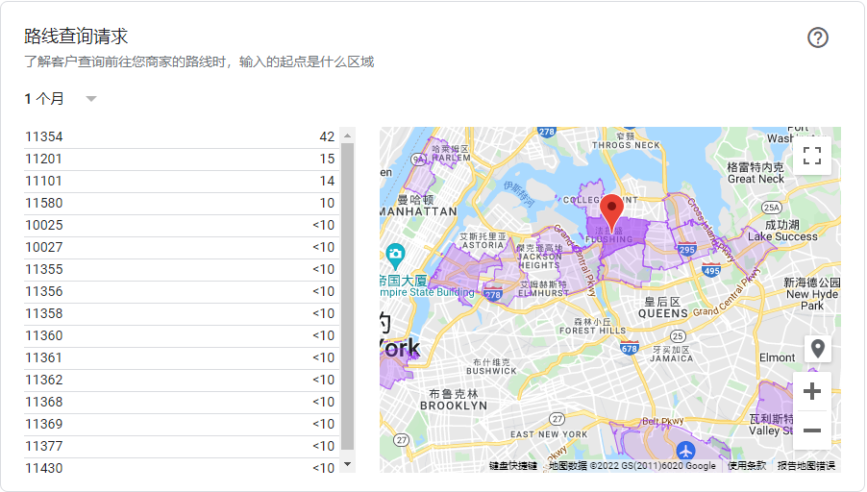
Task: Click the EAST NEW YORK label
Action: point(549,434)
